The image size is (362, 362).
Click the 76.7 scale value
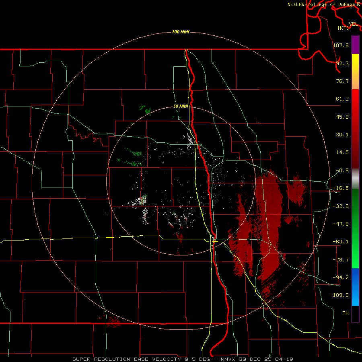(x=342, y=81)
